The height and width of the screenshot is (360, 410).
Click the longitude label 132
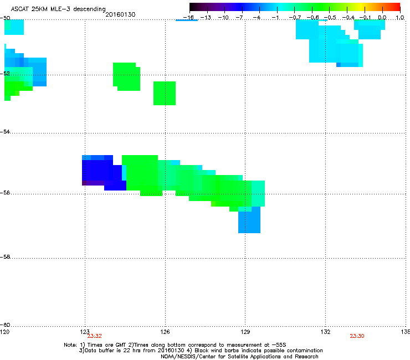click(326, 332)
